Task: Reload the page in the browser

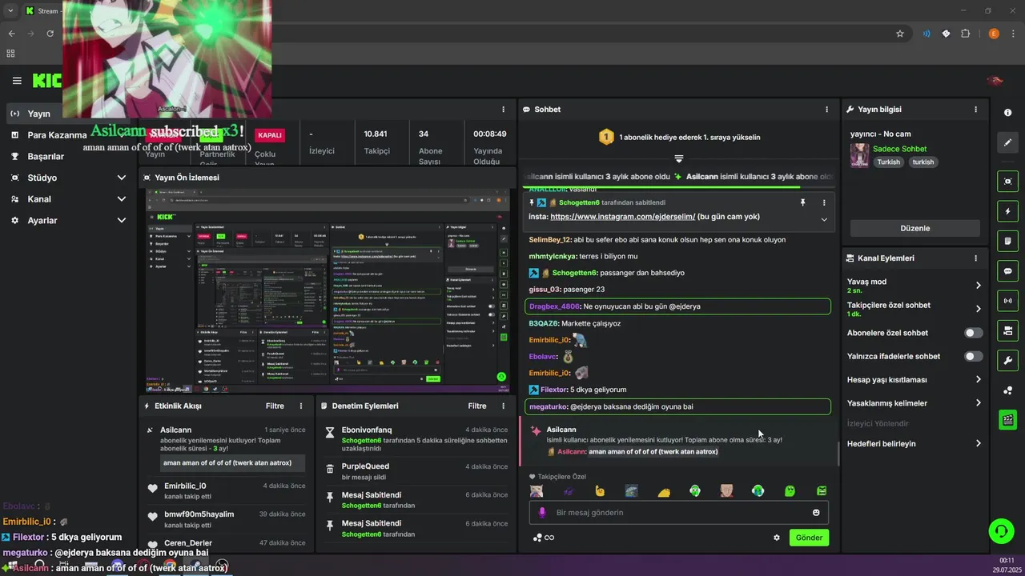Action: coord(50,34)
